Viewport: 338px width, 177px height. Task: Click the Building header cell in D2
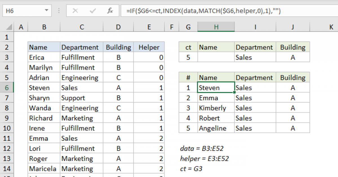coord(118,47)
